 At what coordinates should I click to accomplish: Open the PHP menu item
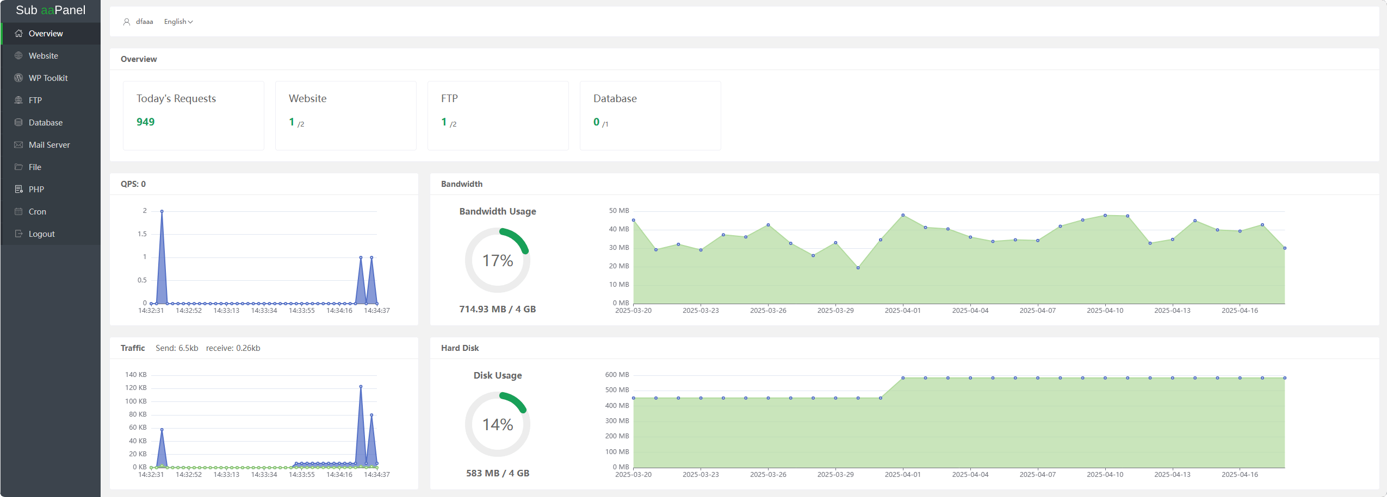pyautogui.click(x=36, y=190)
